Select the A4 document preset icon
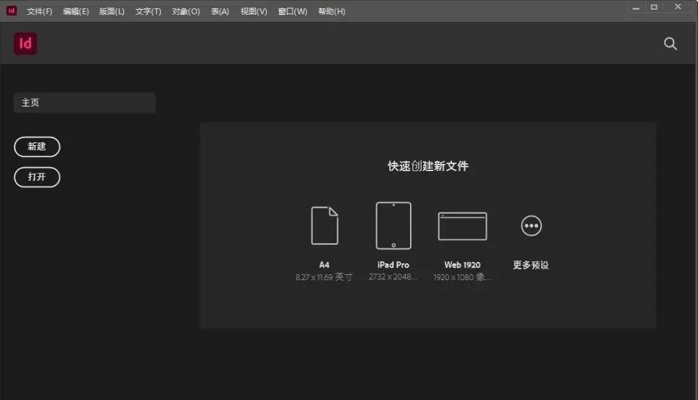The width and height of the screenshot is (698, 400). tap(325, 226)
